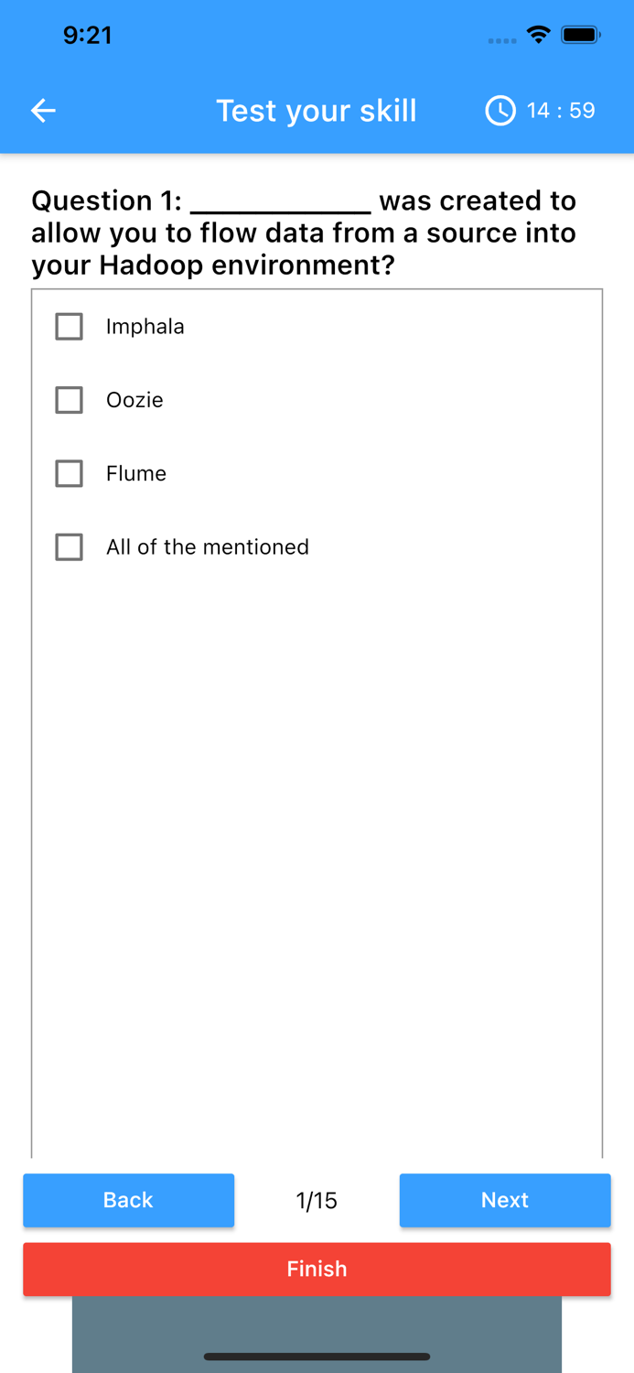Click the checkbox square next to Flume

(69, 473)
